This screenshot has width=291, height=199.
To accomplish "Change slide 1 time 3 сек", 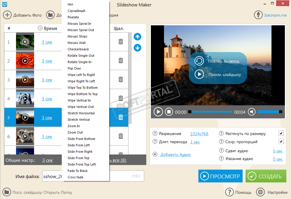I will point(47,42).
